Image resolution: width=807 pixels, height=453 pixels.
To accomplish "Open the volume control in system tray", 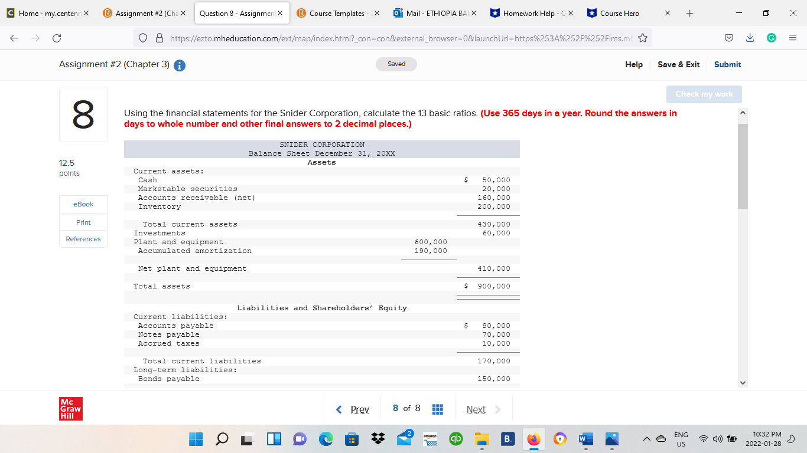I will (718, 439).
